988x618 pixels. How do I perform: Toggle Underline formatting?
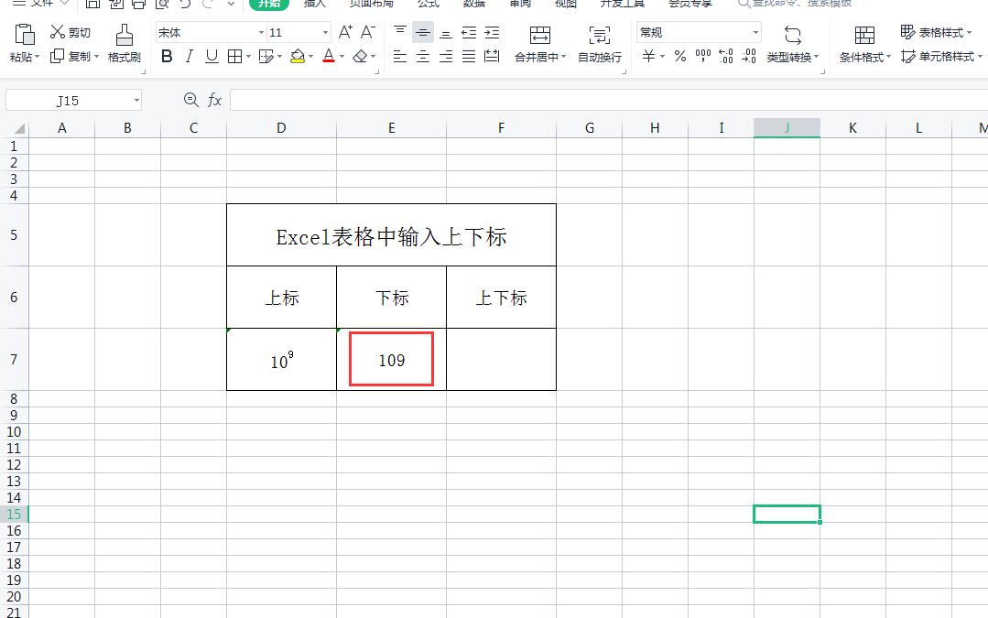(212, 57)
